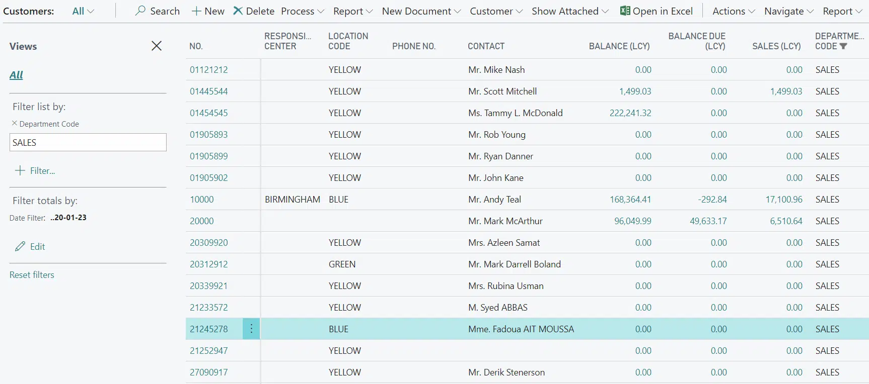This screenshot has height=384, width=869.
Task: Click the Balance Due (LCY) column header
Action: [x=697, y=41]
